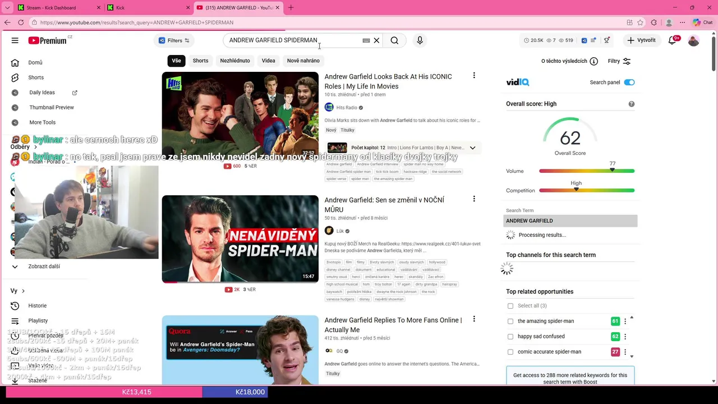Image resolution: width=718 pixels, height=404 pixels.
Task: Open the Vy section chevron
Action: coord(23,291)
